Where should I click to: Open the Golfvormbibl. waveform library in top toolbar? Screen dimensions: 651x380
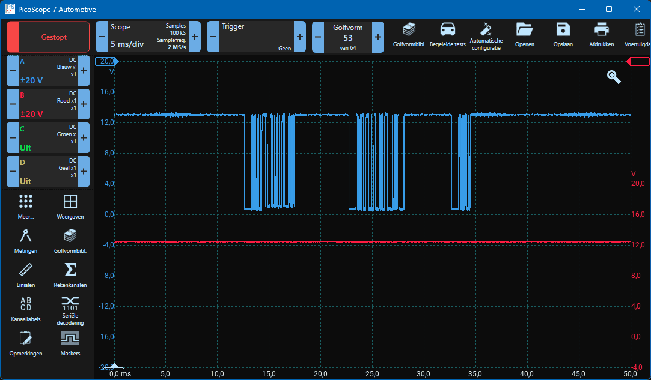tap(409, 33)
